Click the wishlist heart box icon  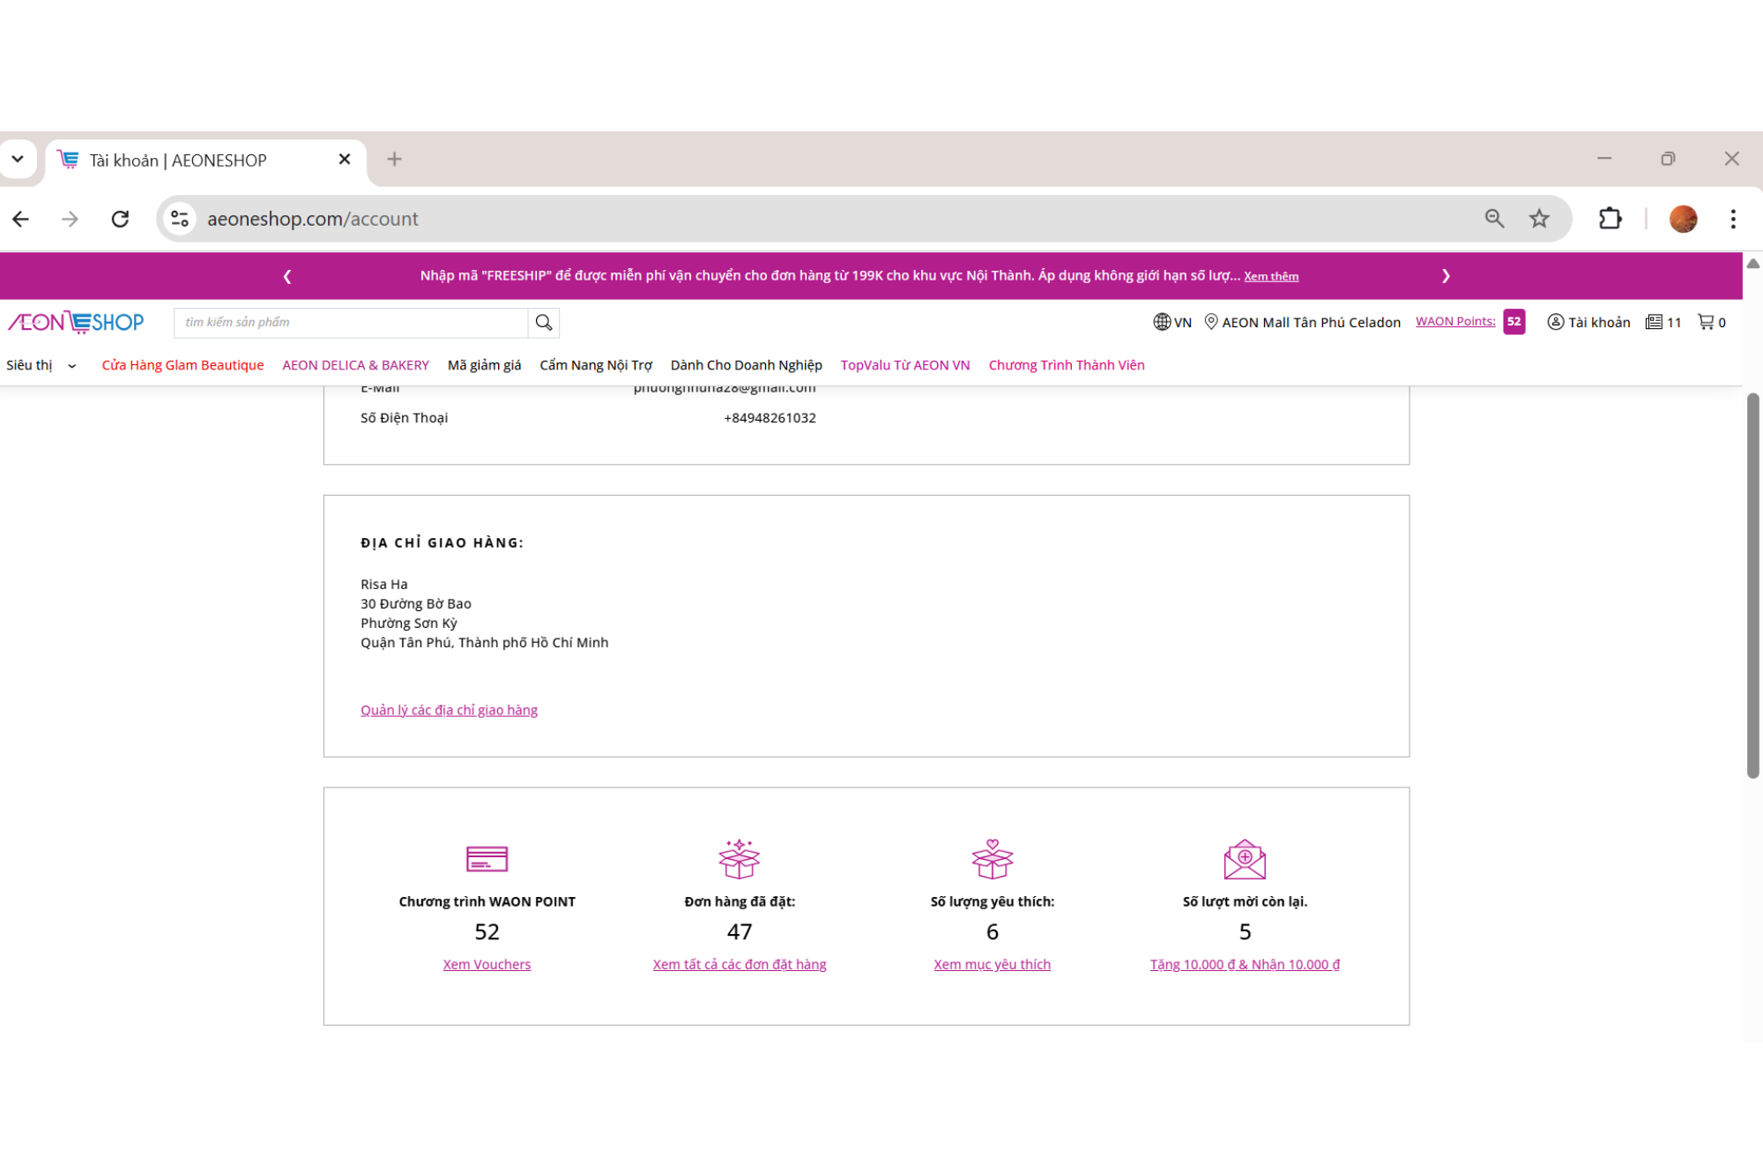pos(992,859)
